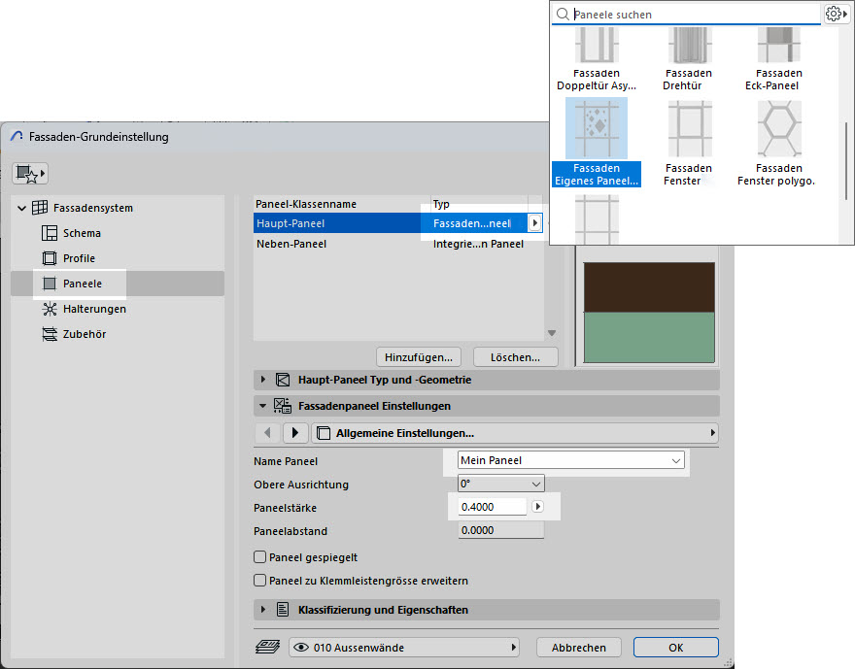Click the Fassadenpaneel Einstellungen section icon
This screenshot has width=855, height=669.
coord(283,406)
